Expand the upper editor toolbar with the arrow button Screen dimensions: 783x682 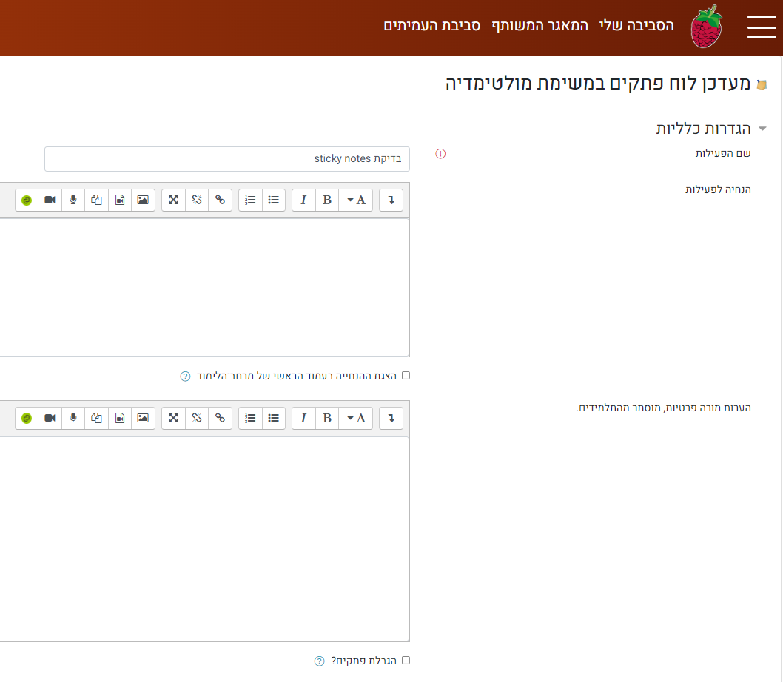click(391, 200)
